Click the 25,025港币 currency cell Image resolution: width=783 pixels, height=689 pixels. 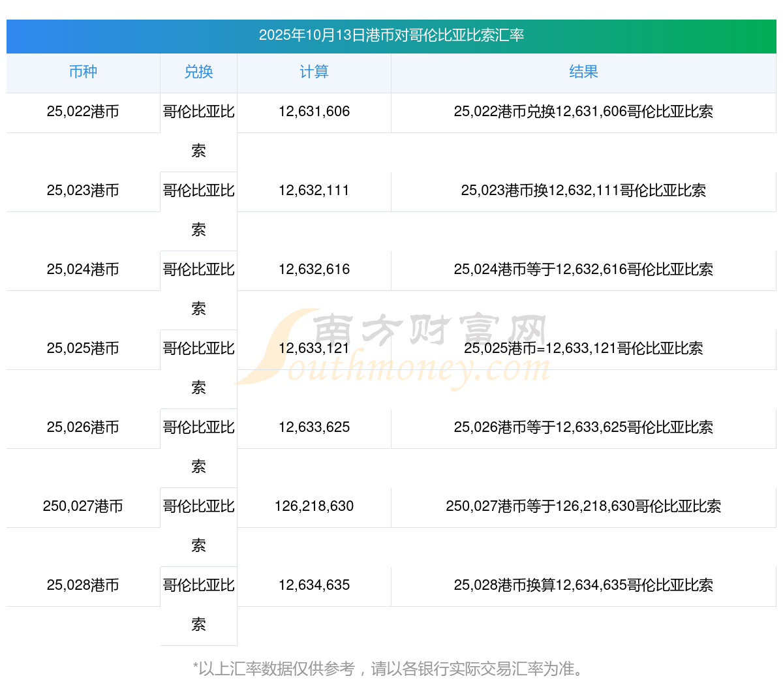[x=83, y=348]
